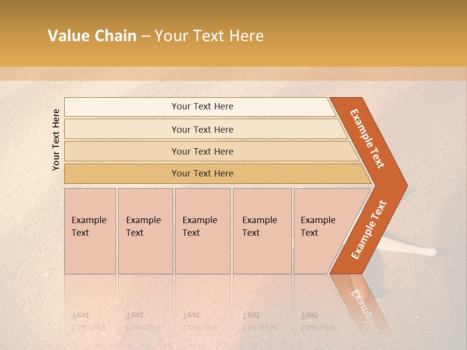Click upper orange arrow Example Text
This screenshot has width=467, height=350.
tap(368, 139)
